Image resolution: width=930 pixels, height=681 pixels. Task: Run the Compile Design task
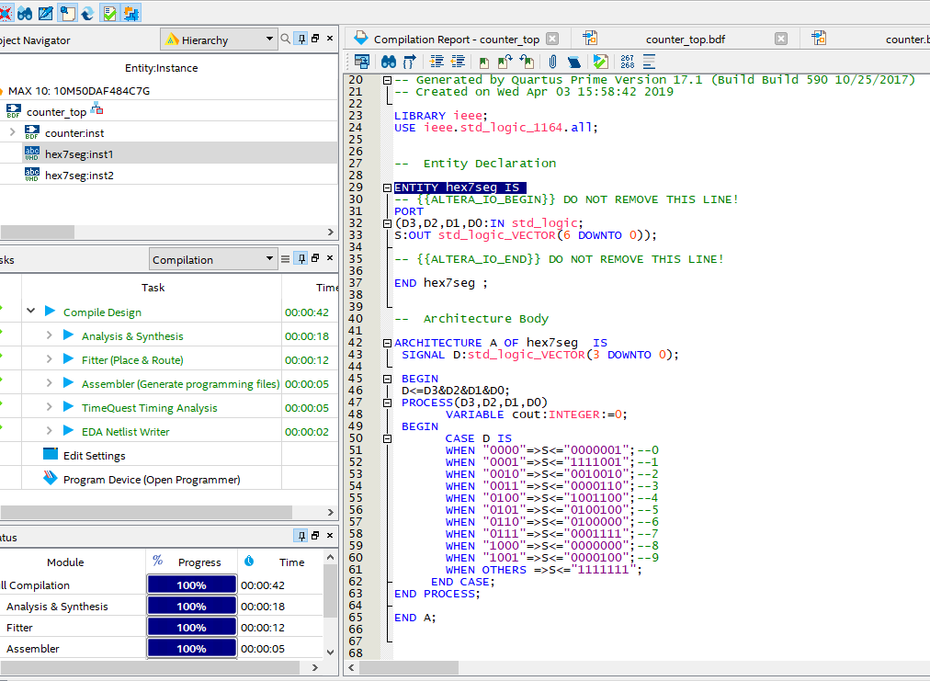click(x=50, y=311)
